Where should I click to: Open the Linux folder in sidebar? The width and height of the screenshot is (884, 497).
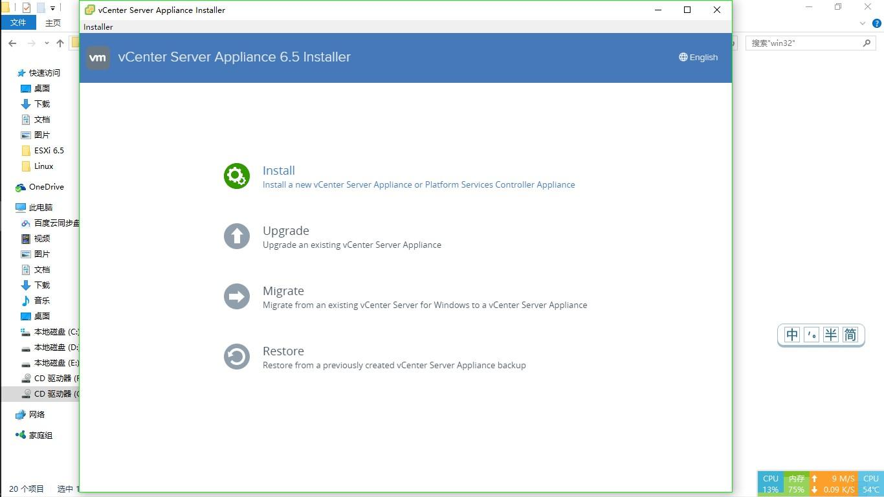coord(38,166)
